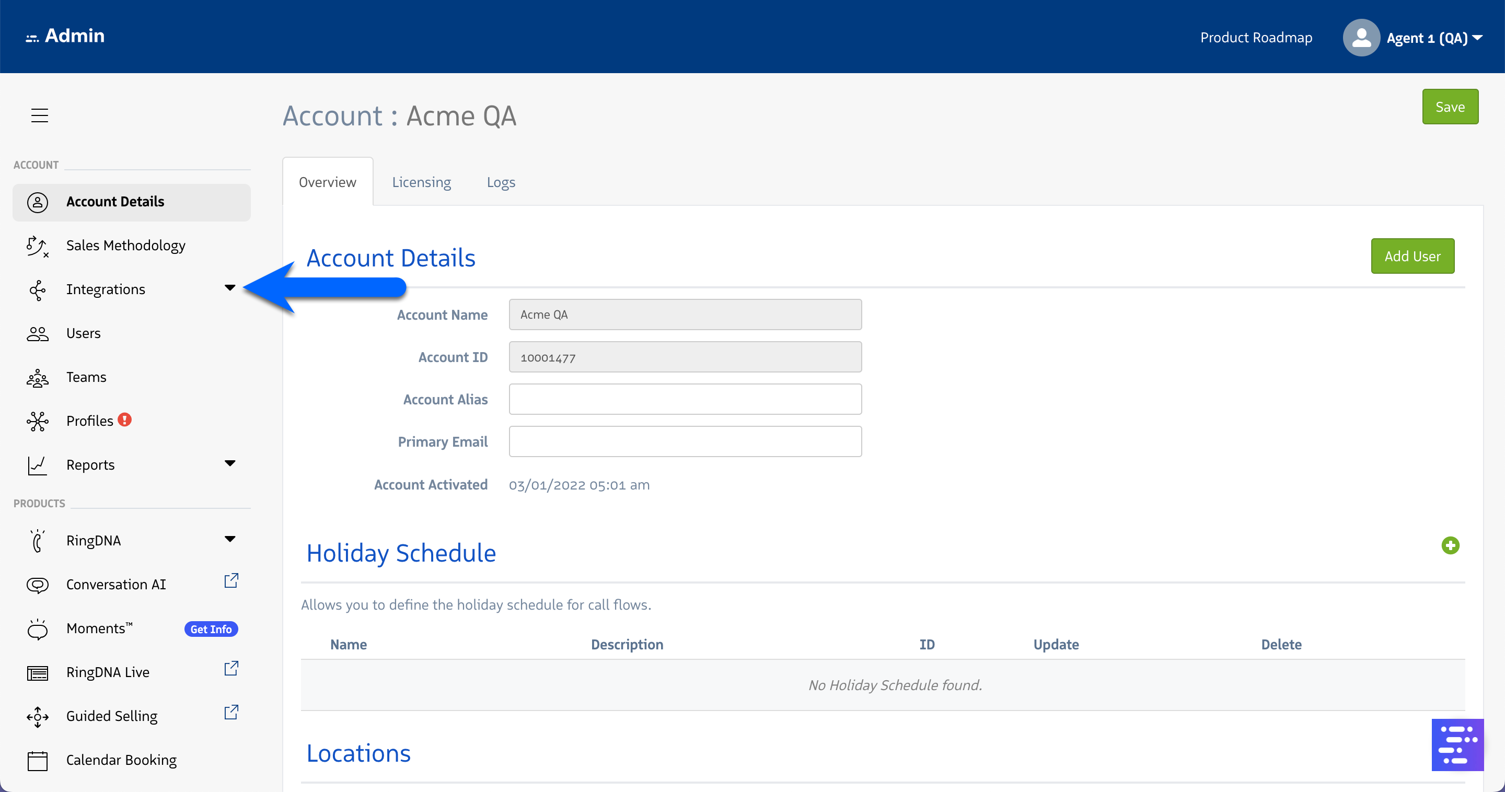
Task: Open the purple chat widget icon
Action: (1456, 744)
